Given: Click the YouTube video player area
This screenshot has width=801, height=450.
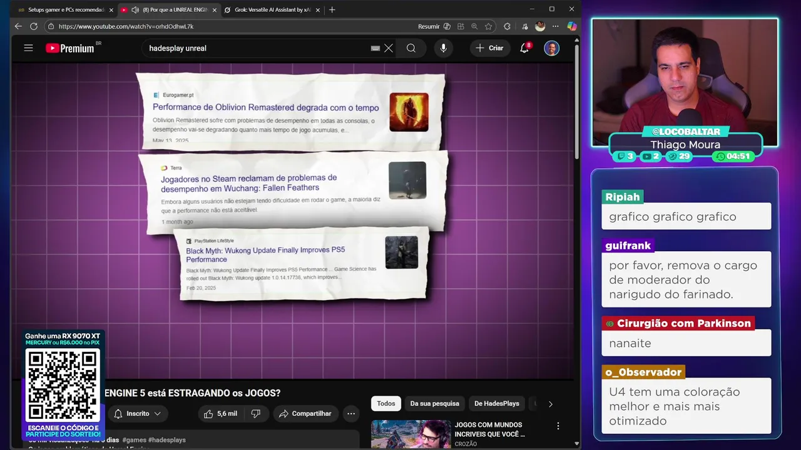Looking at the screenshot, I should pyautogui.click(x=292, y=221).
